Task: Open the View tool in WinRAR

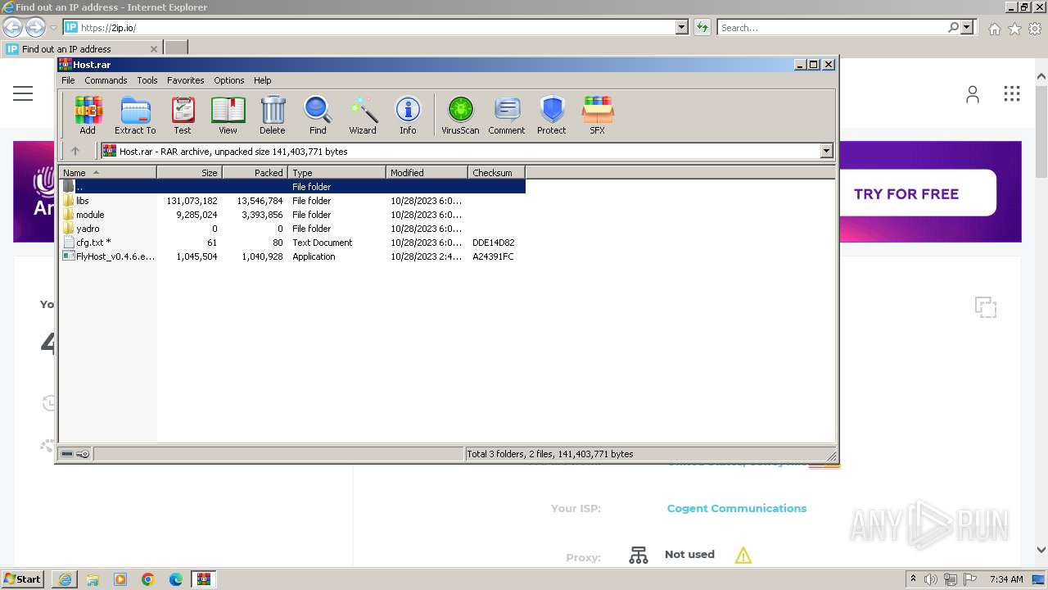Action: (228, 115)
